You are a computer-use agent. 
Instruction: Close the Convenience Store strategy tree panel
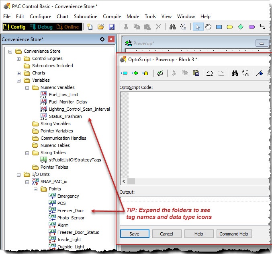(x=111, y=39)
